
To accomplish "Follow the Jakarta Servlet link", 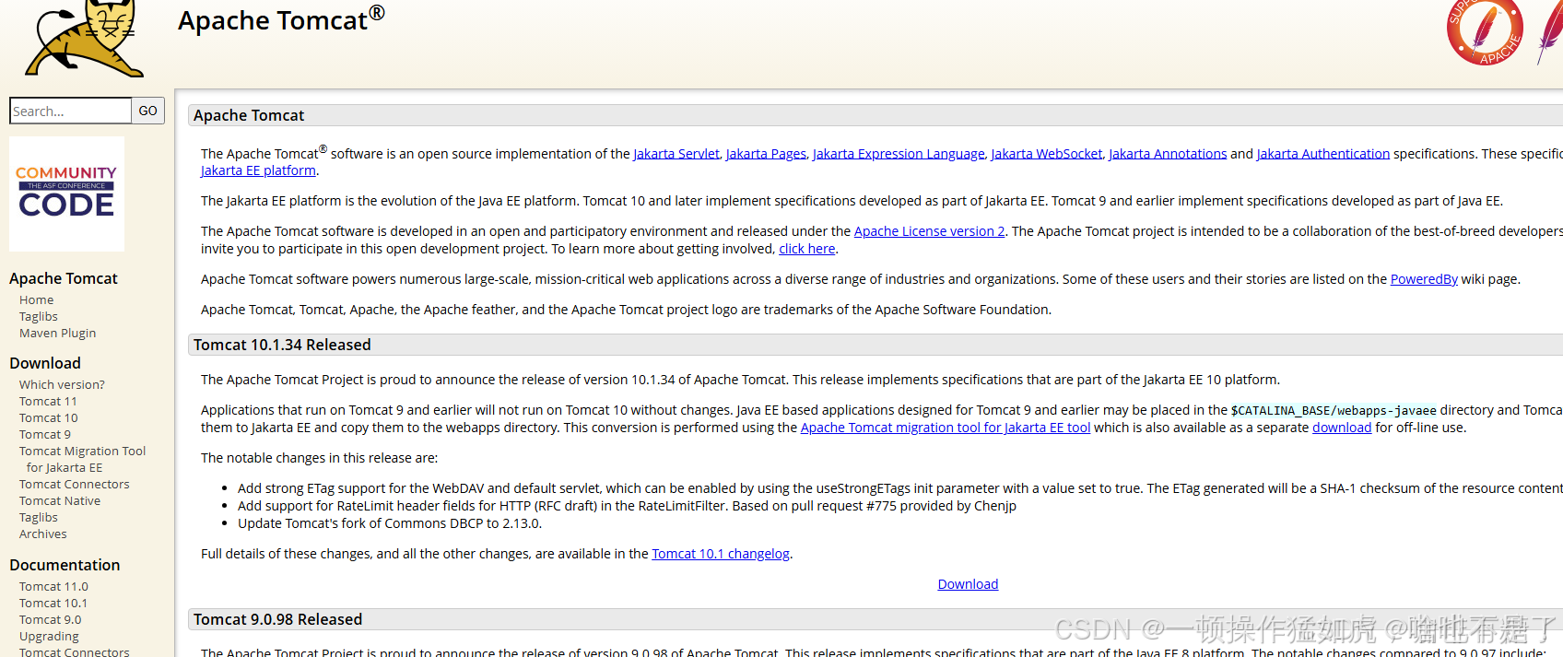I will [676, 154].
